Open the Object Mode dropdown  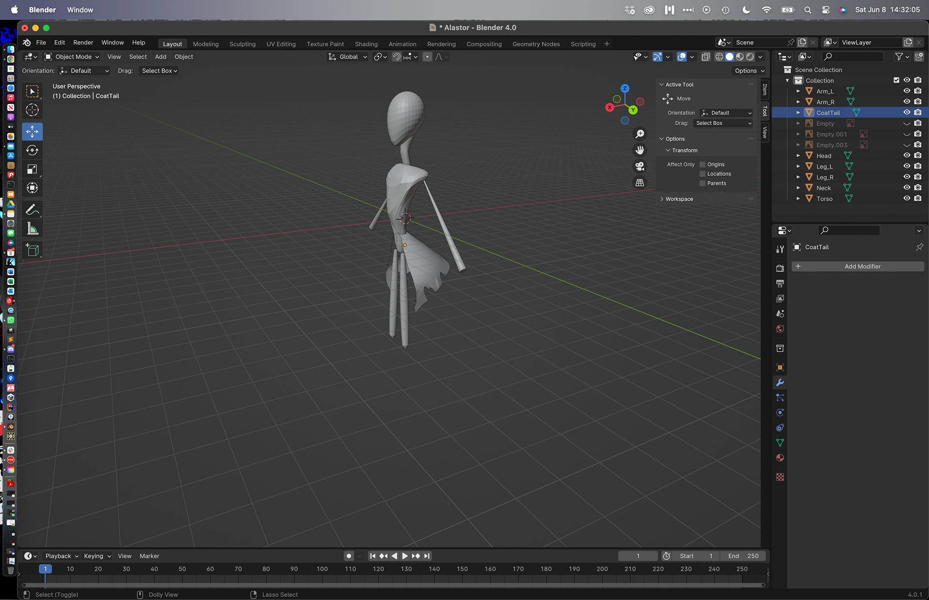click(x=72, y=57)
